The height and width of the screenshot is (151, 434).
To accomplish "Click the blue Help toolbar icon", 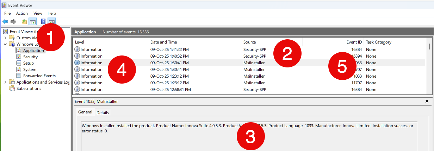I will (x=43, y=22).
